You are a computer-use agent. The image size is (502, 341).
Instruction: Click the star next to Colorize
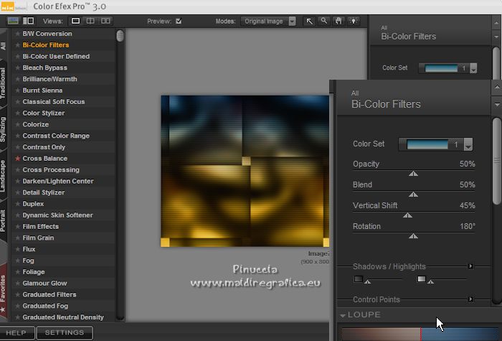point(18,124)
